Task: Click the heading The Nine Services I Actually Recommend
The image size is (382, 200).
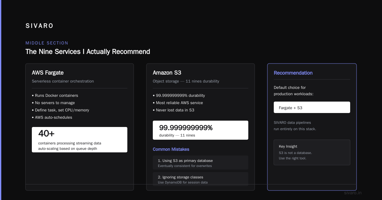Action: (x=88, y=51)
